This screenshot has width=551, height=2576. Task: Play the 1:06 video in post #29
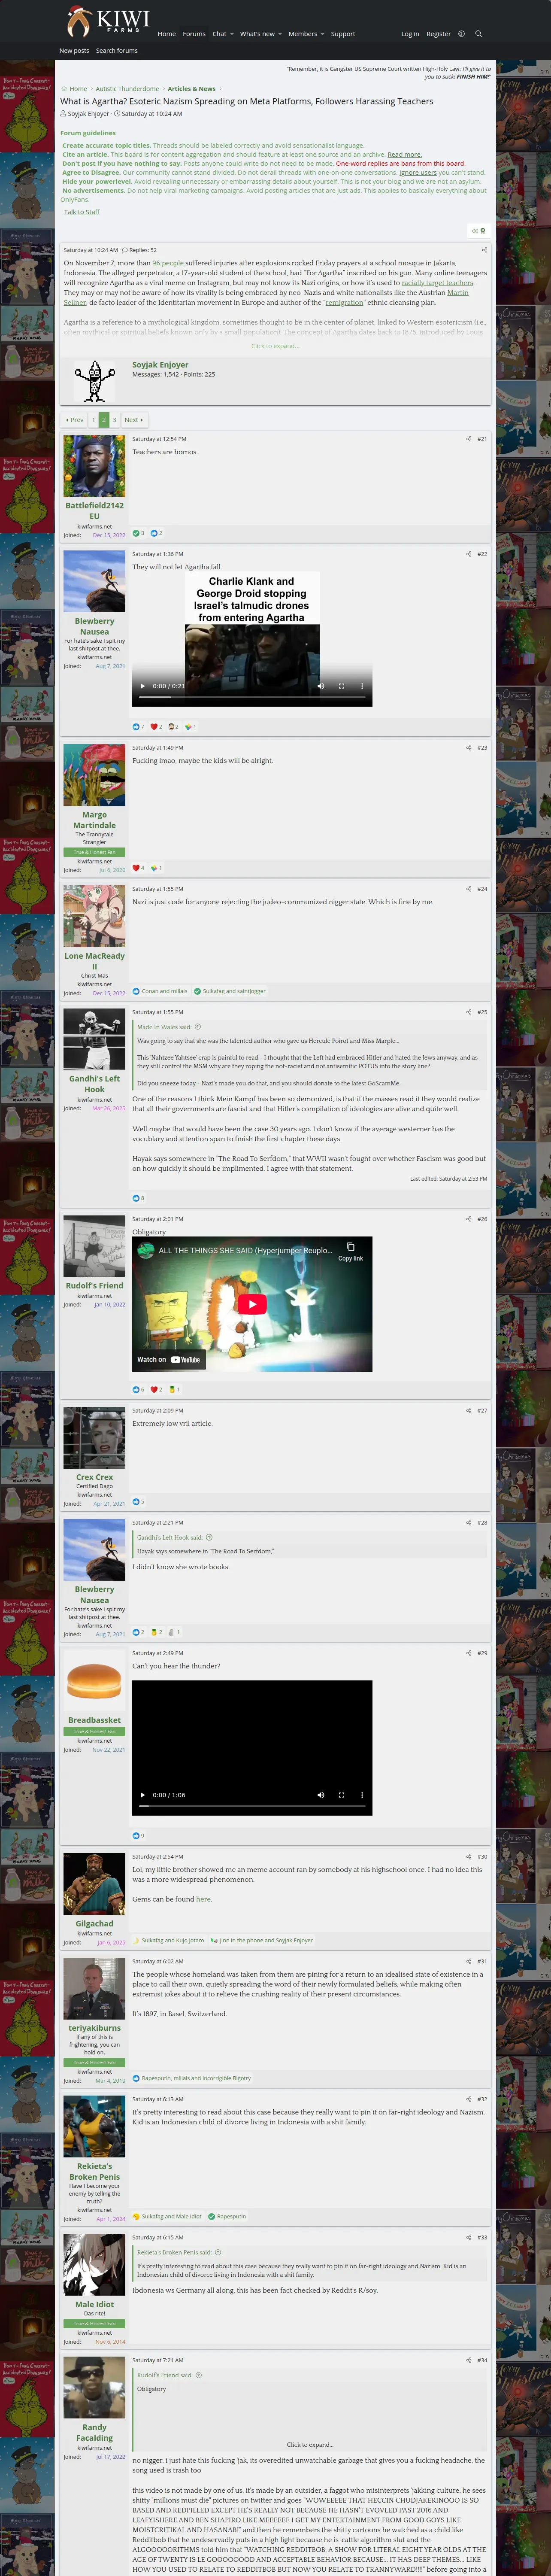click(143, 1795)
